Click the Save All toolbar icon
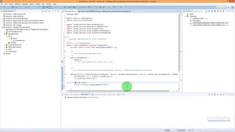Image resolution: width=235 pixels, height=132 pixels. point(10,7)
